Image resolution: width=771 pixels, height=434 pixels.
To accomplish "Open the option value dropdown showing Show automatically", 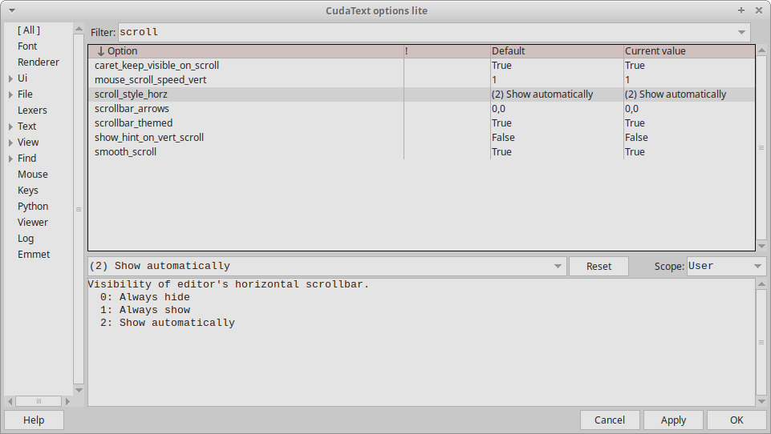I will coord(558,266).
